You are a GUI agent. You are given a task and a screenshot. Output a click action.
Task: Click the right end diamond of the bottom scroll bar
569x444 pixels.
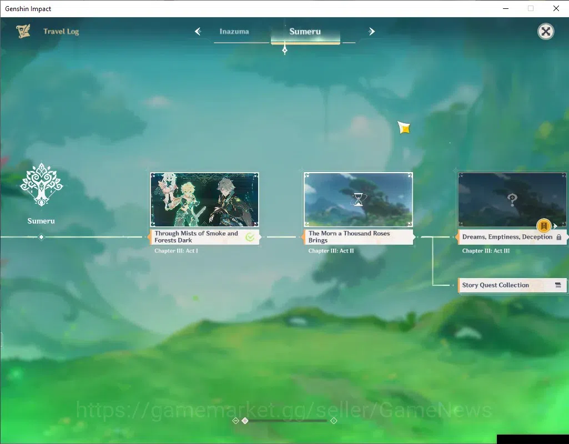(x=334, y=421)
